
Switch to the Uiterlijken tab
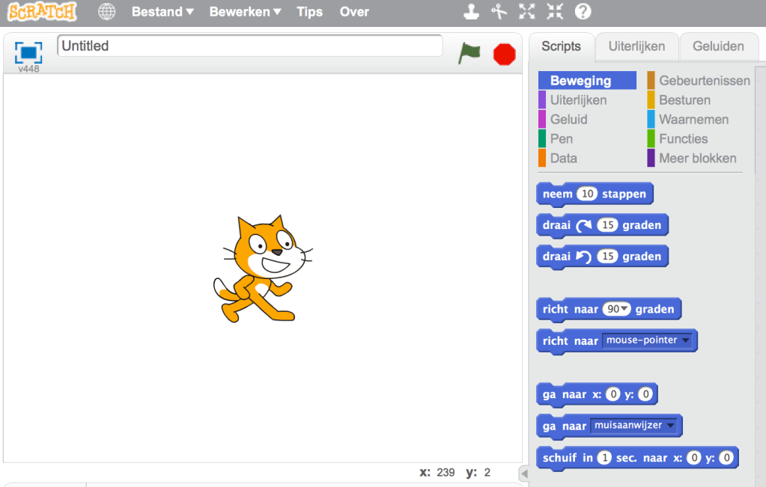click(x=636, y=46)
